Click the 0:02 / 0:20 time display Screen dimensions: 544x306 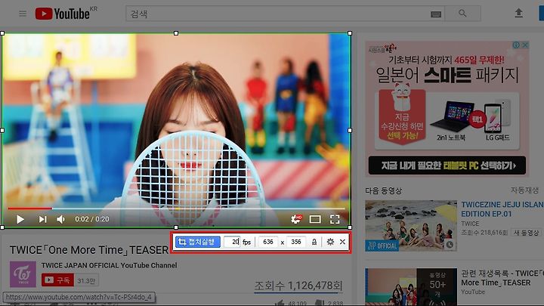click(92, 219)
